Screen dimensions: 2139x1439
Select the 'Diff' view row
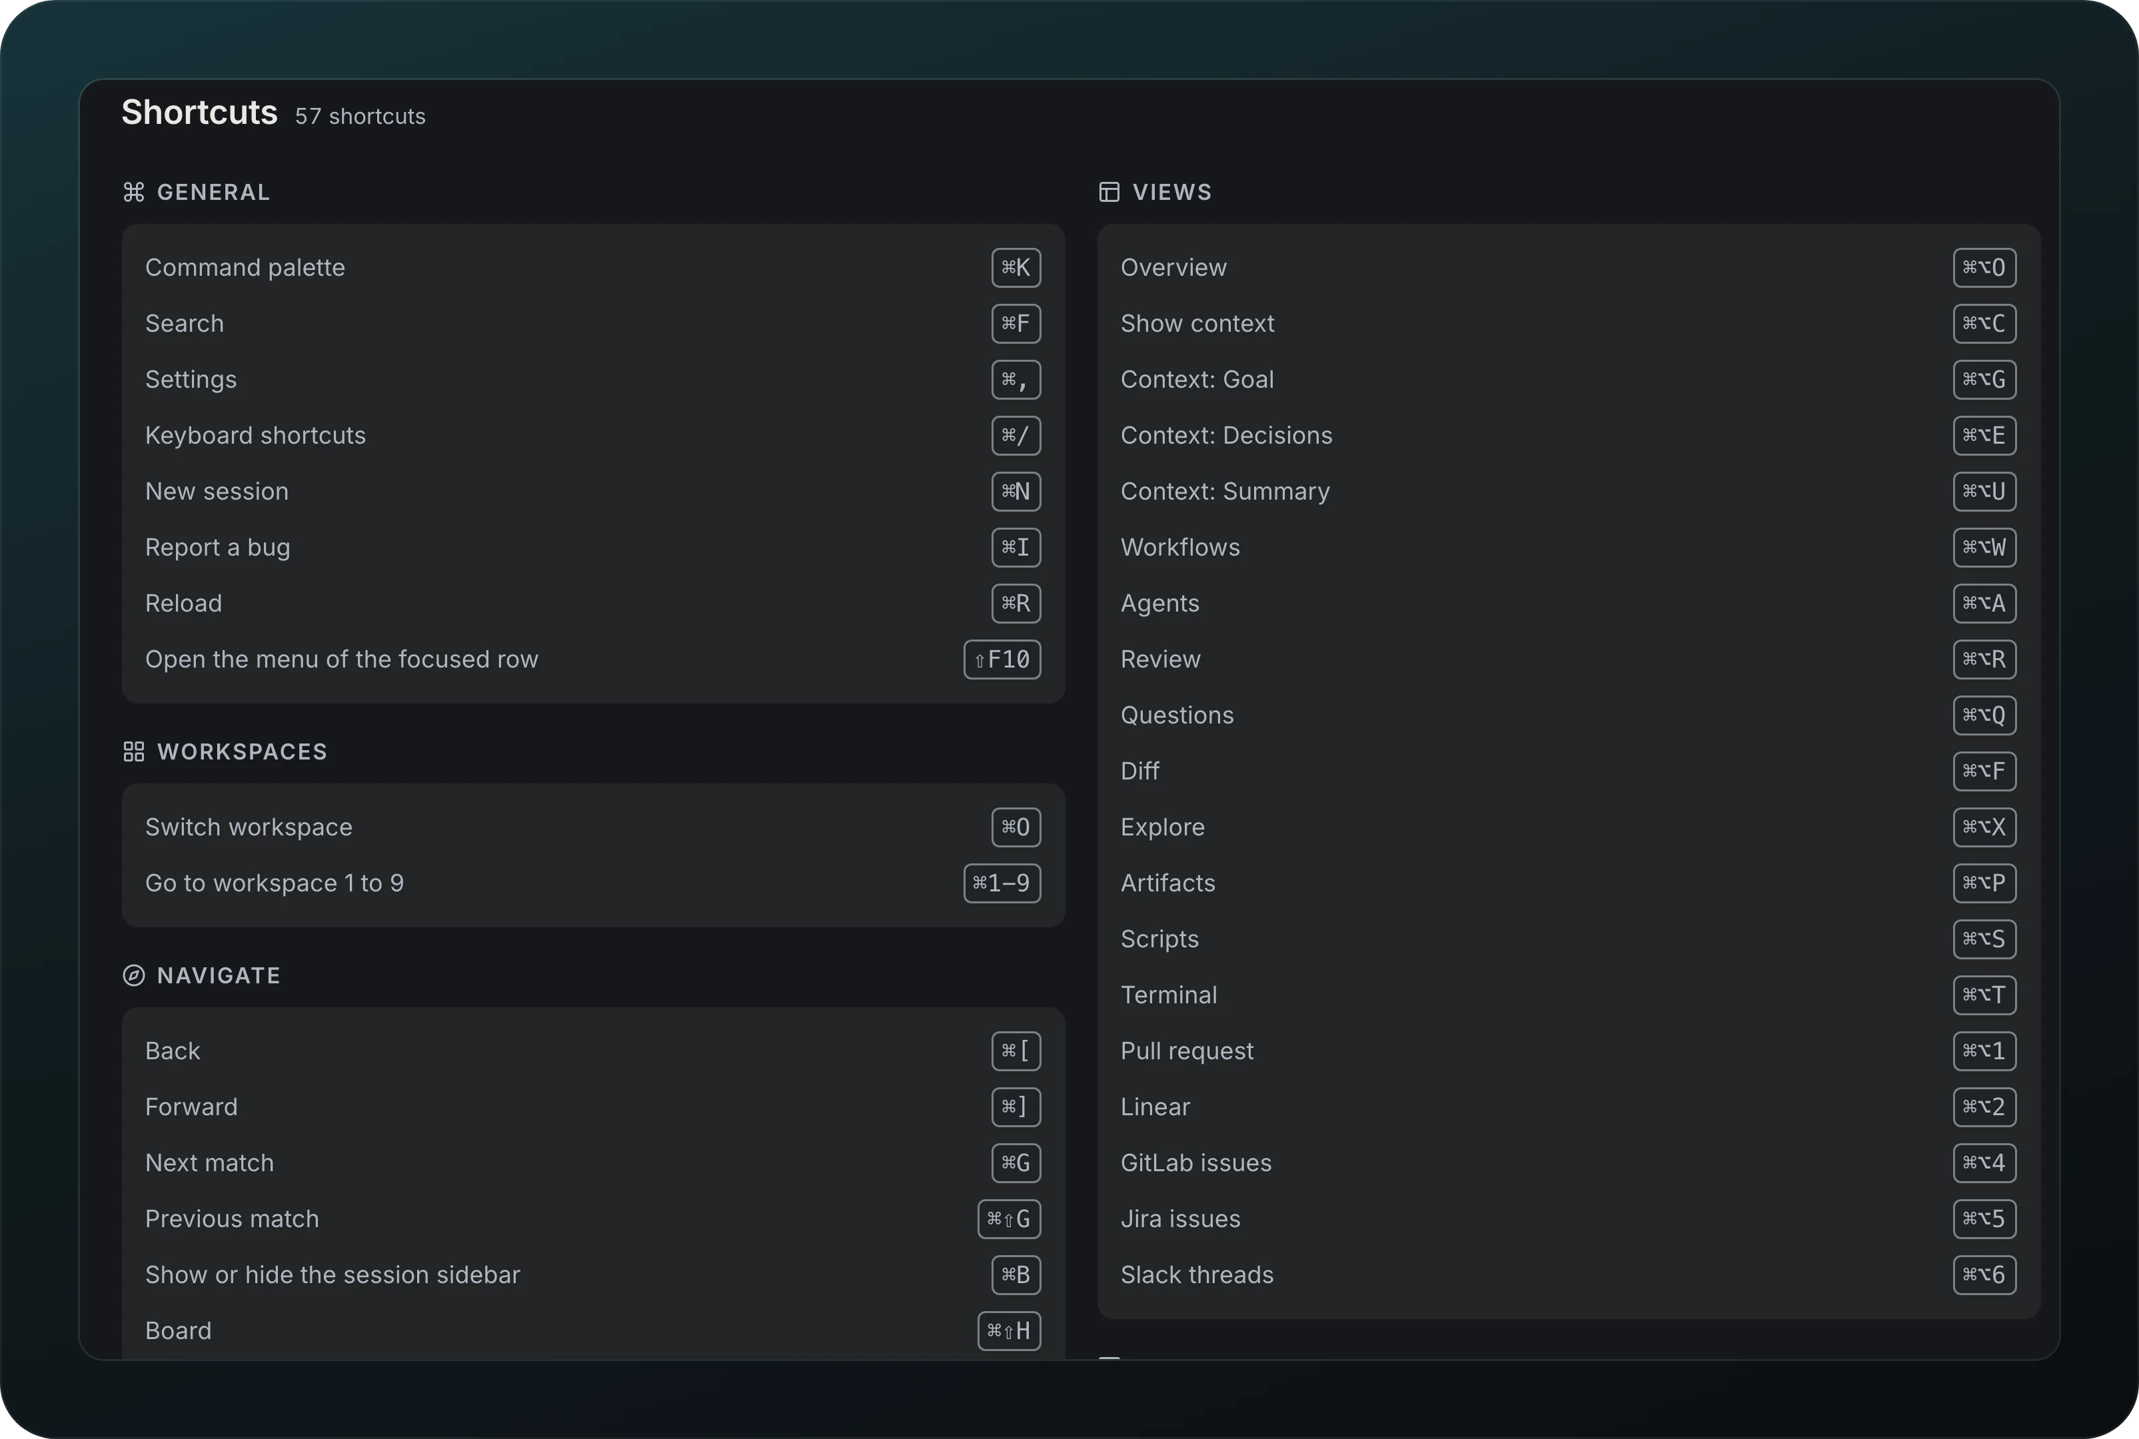[x=1568, y=771]
